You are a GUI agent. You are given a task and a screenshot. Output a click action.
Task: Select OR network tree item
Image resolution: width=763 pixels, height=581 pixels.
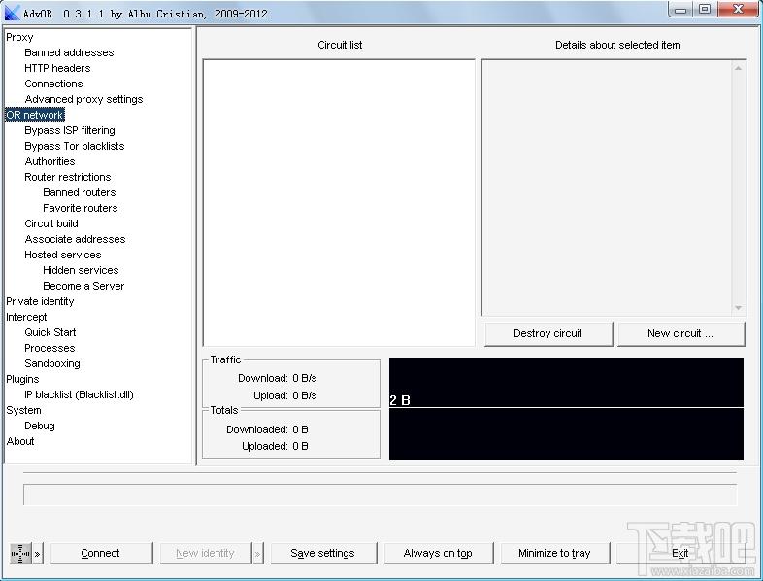point(35,115)
